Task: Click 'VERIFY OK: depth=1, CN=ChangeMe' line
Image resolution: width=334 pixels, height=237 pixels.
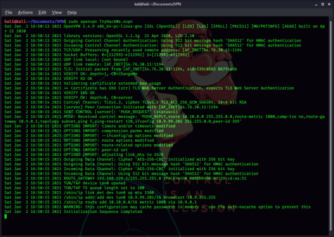Action: pyautogui.click(x=71, y=74)
